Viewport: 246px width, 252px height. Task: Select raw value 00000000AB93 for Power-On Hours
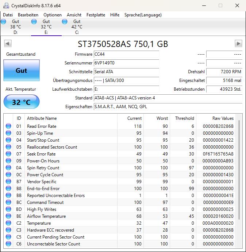coord(218,161)
